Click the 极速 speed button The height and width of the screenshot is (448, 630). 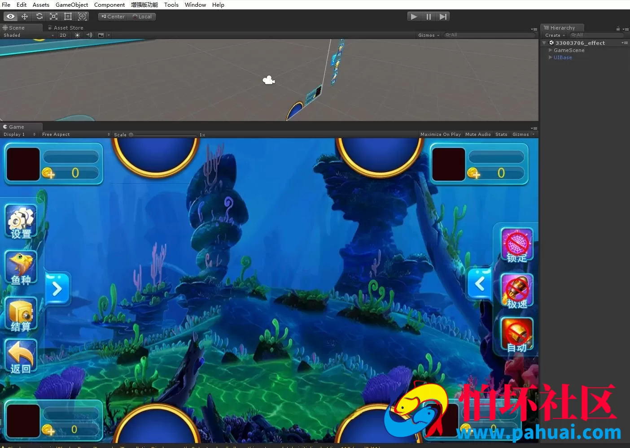coord(517,291)
